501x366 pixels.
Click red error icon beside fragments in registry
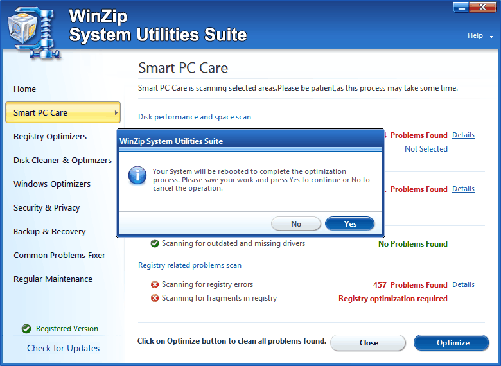(x=155, y=299)
